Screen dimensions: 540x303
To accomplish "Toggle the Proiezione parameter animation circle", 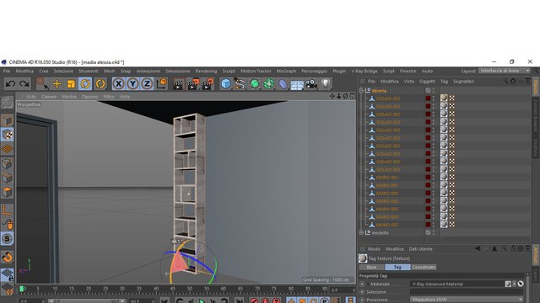I will tap(362, 300).
